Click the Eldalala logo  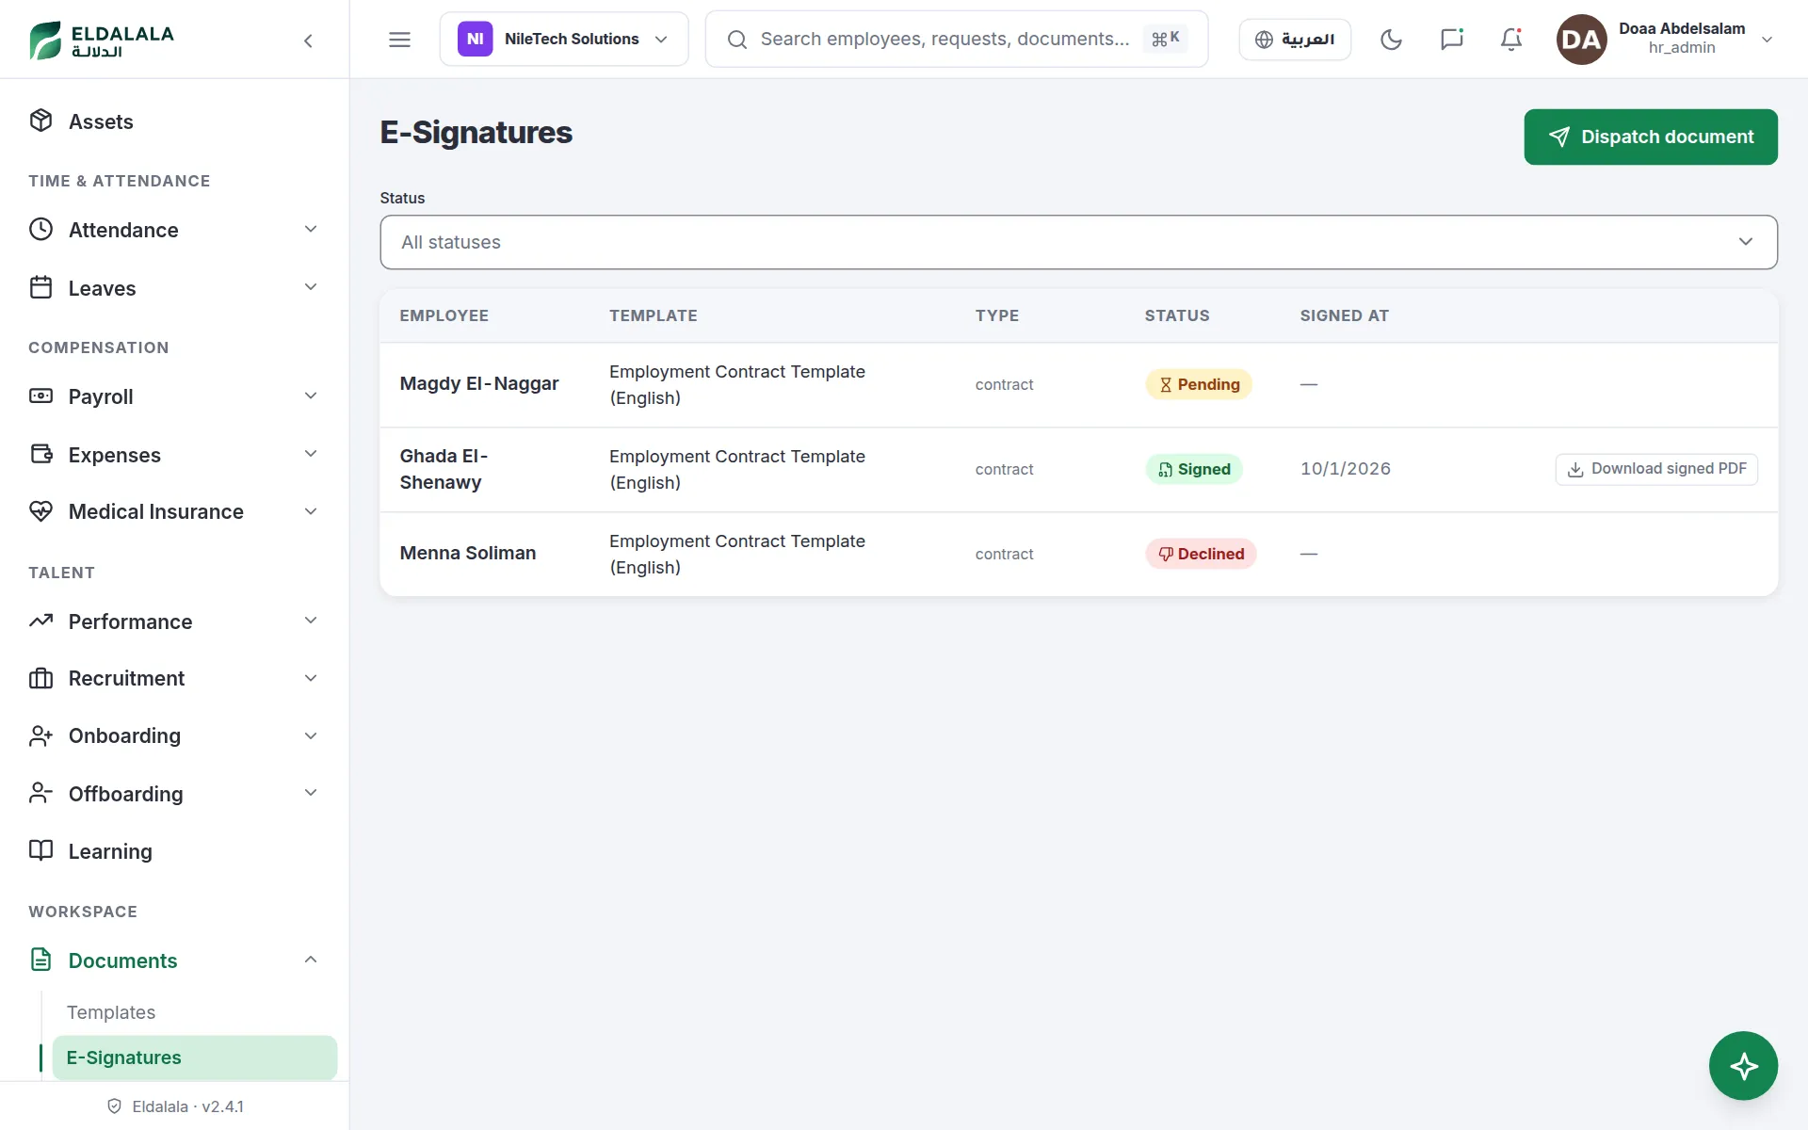click(102, 40)
